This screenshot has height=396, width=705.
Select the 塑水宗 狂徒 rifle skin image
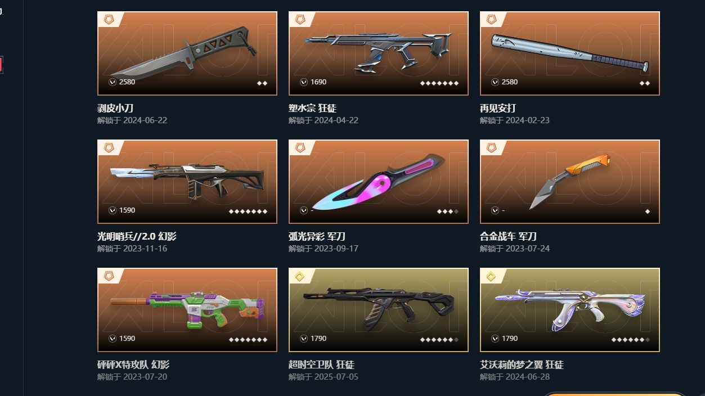379,53
